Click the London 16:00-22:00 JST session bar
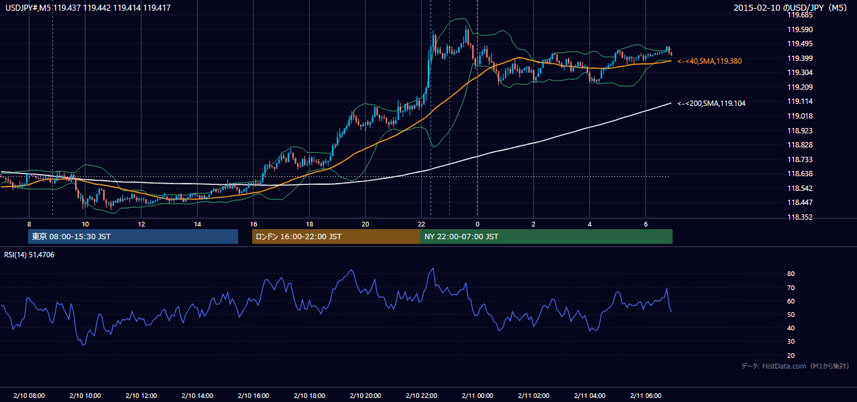Screen dimensions: 857x402 click(x=336, y=237)
